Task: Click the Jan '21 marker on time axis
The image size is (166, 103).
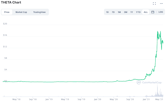Action: pyautogui.click(x=146, y=99)
